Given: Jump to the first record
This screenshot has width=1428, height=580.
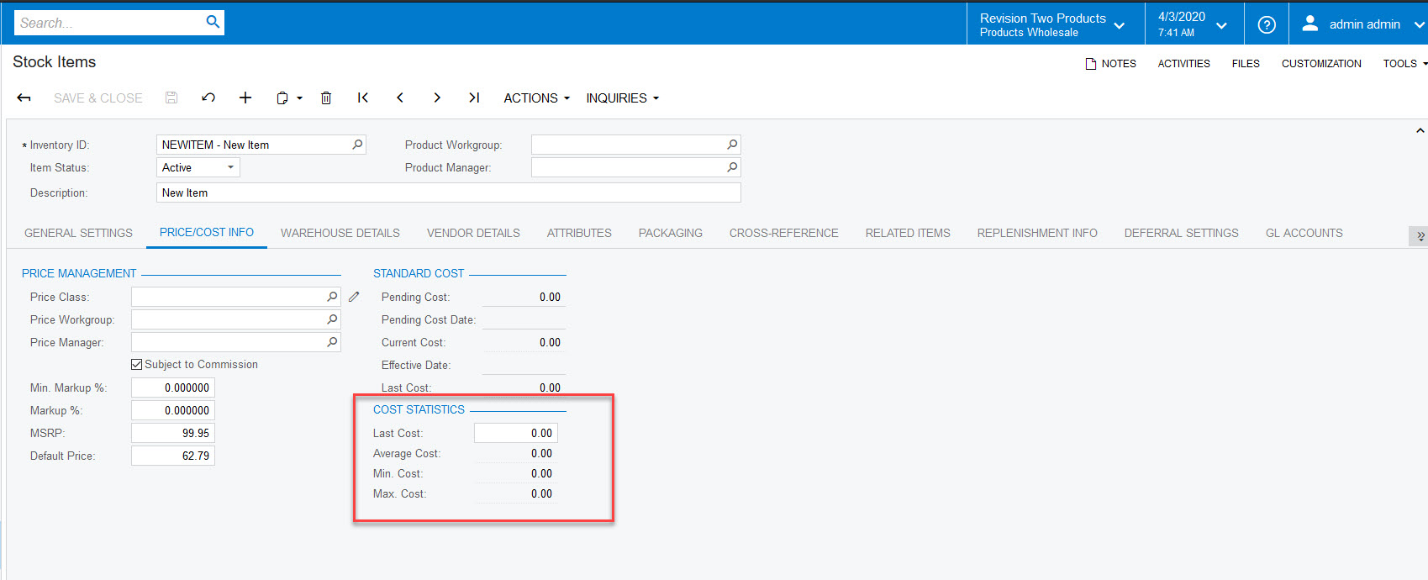Looking at the screenshot, I should pos(363,98).
